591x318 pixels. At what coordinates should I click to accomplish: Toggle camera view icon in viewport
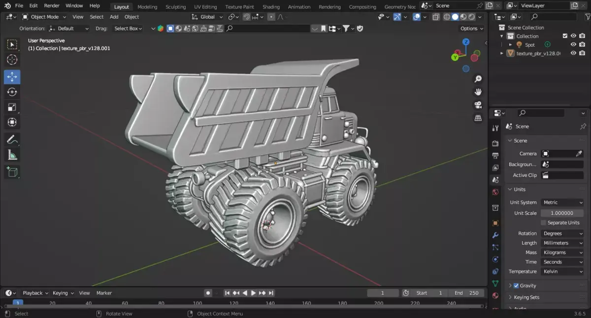pos(478,105)
